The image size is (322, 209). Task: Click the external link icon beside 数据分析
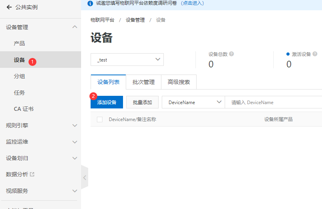point(32,174)
